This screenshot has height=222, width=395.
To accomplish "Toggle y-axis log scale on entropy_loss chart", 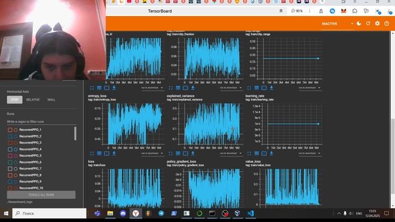I will click(99, 154).
